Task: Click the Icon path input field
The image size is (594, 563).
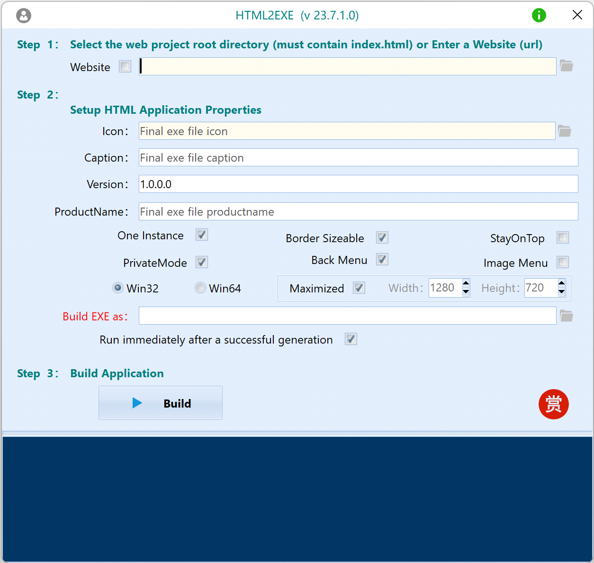Action: pos(347,131)
